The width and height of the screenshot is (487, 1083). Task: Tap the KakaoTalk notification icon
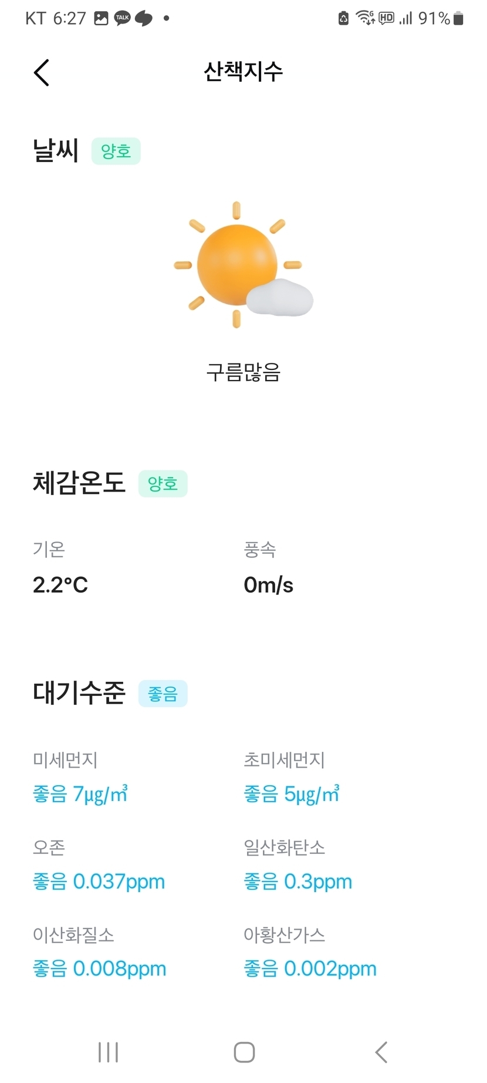pyautogui.click(x=122, y=18)
